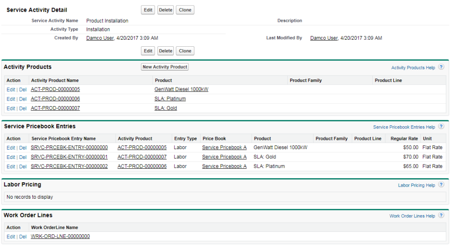450x245 pixels.
Task: Click Regular Rate column header
Action: pyautogui.click(x=404, y=138)
